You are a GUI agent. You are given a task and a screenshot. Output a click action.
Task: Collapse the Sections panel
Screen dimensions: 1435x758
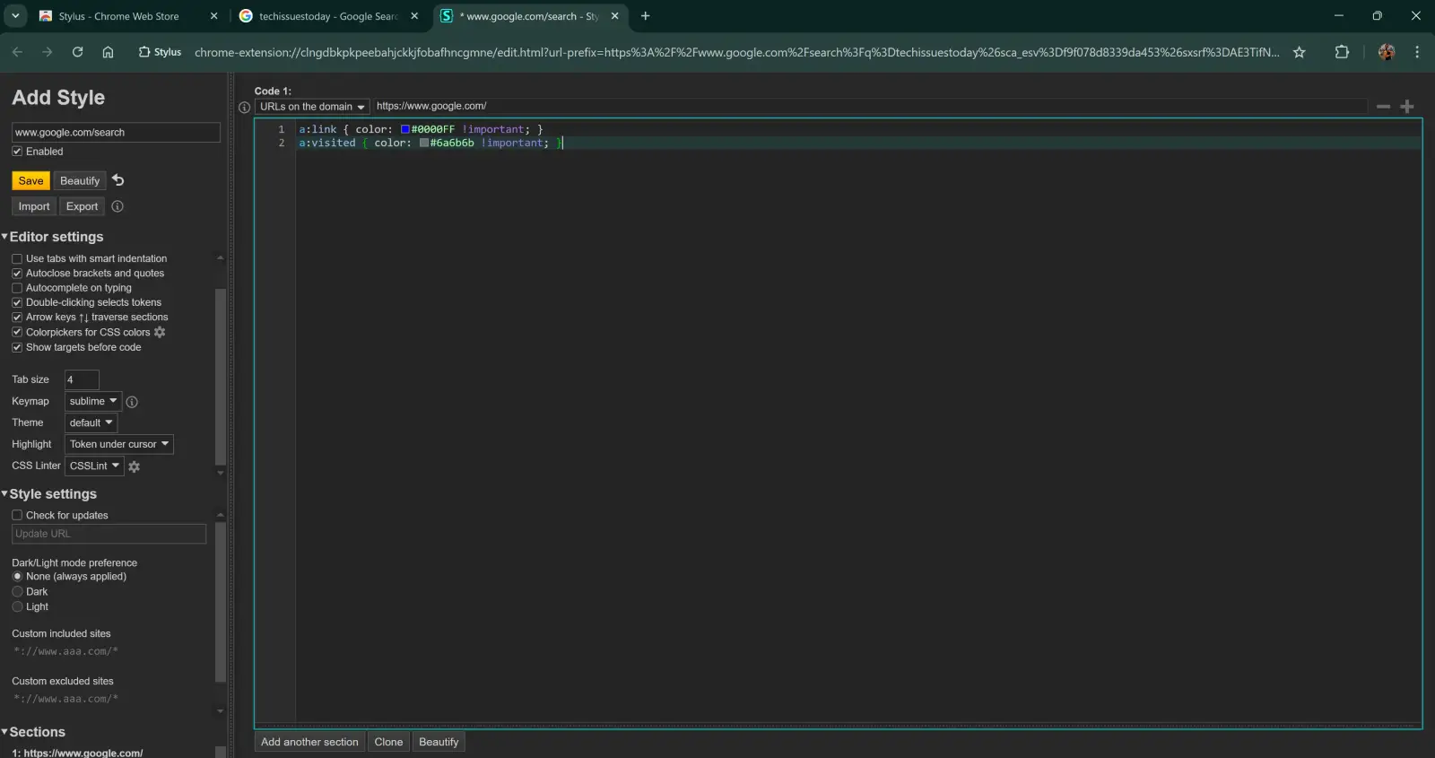tap(34, 732)
